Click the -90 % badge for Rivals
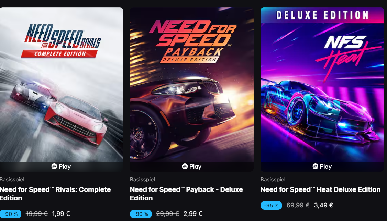Image resolution: width=387 pixels, height=221 pixels. click(10, 214)
